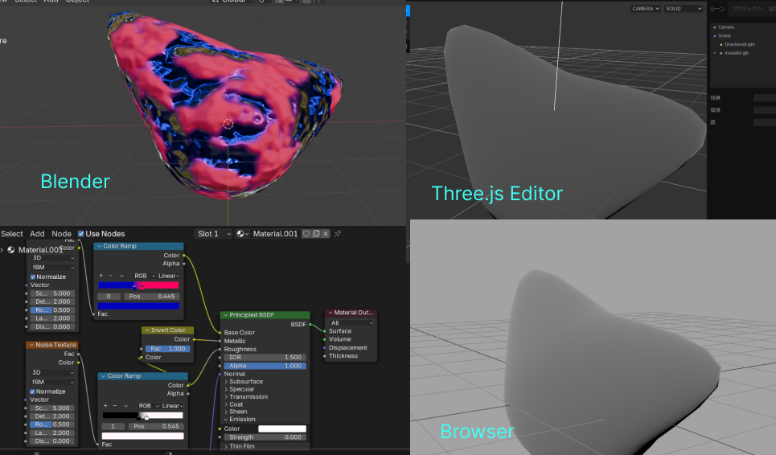Click the pin icon next to Material.001
Image resolution: width=776 pixels, height=455 pixels.
tap(338, 234)
